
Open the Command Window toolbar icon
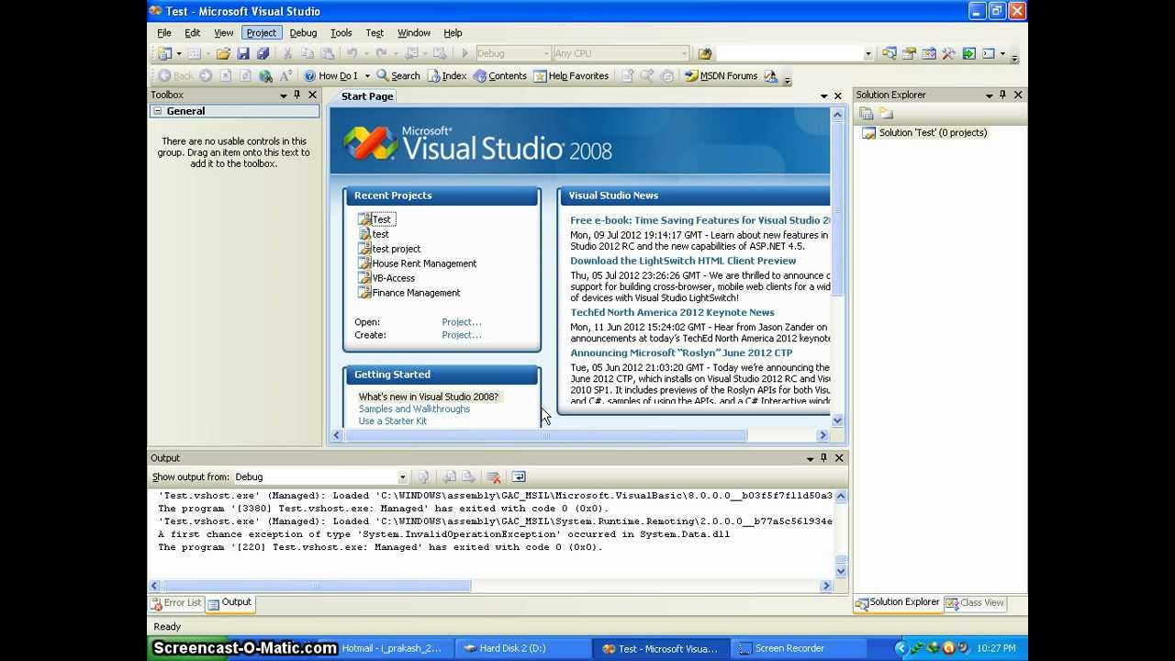(989, 54)
